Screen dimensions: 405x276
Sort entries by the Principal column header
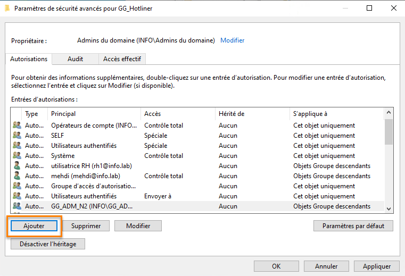63,114
